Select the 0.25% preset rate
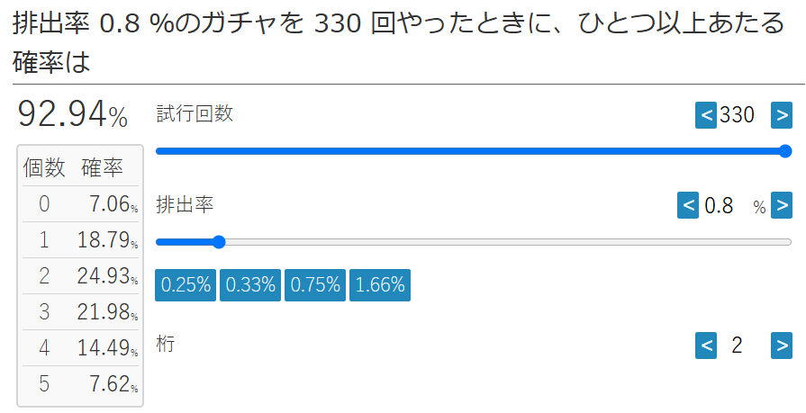 (x=186, y=285)
